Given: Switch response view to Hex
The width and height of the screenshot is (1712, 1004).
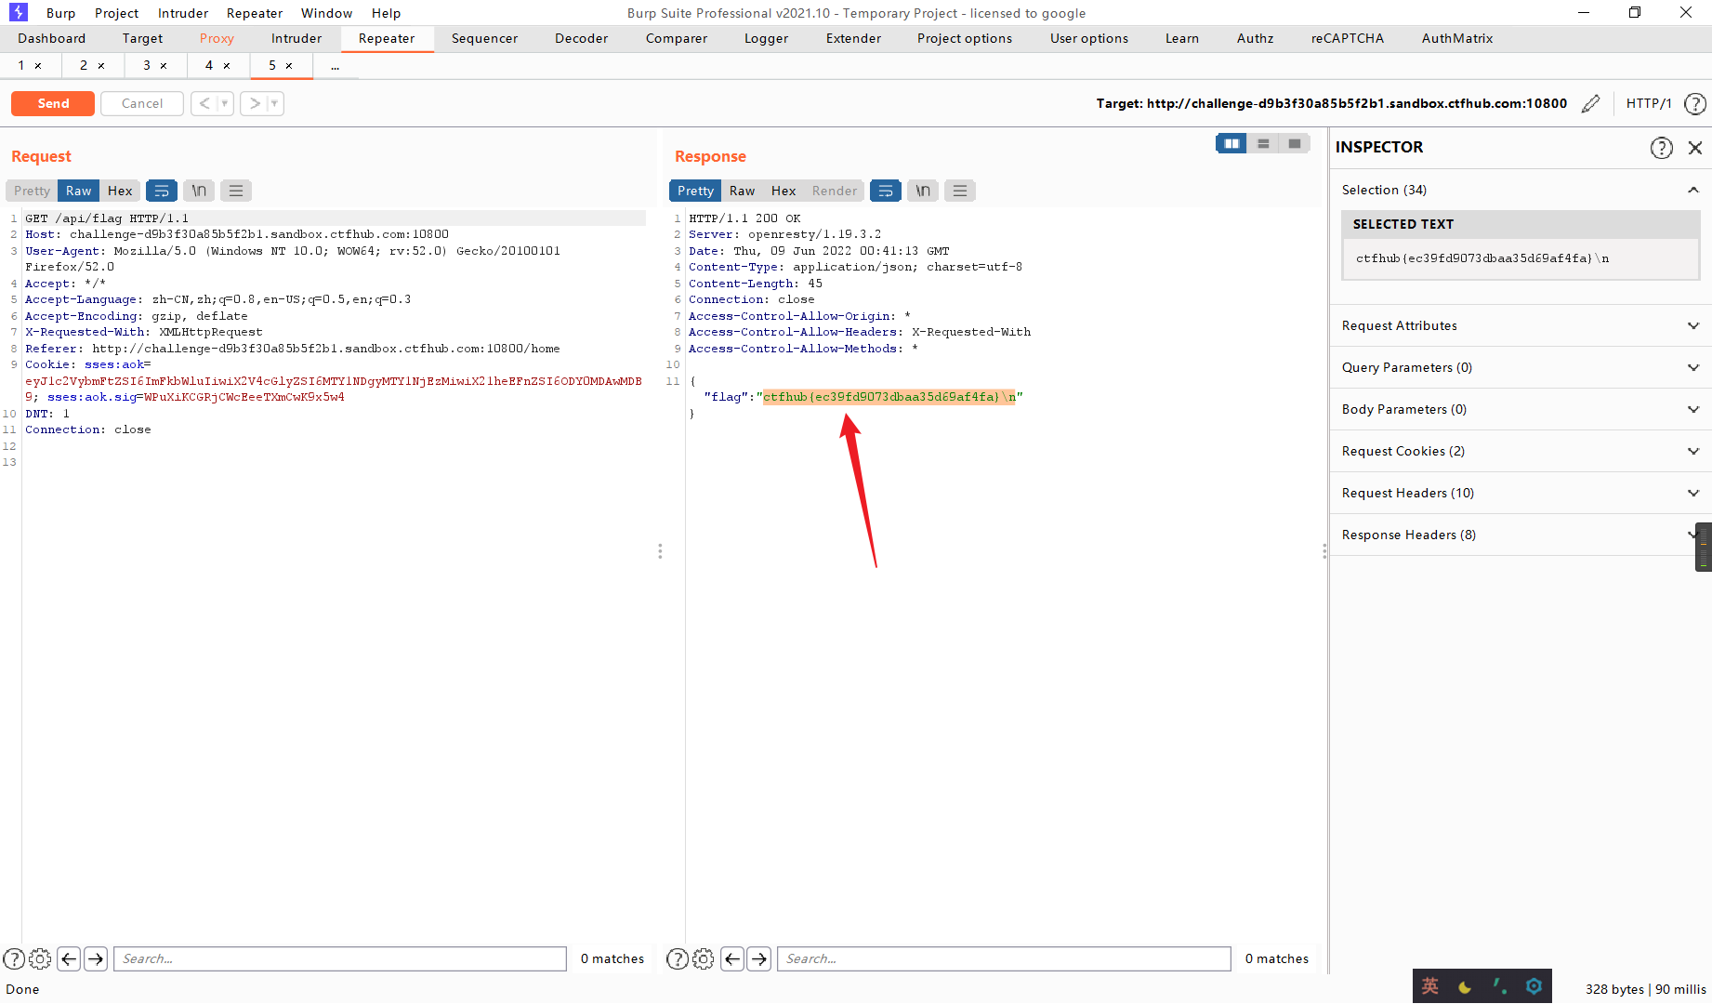Looking at the screenshot, I should [x=784, y=191].
